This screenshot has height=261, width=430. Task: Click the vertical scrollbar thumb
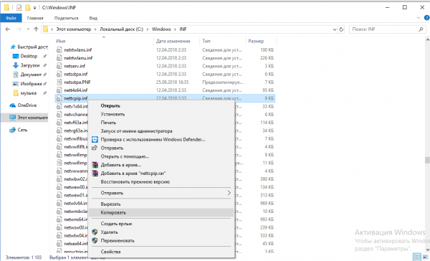click(x=427, y=160)
